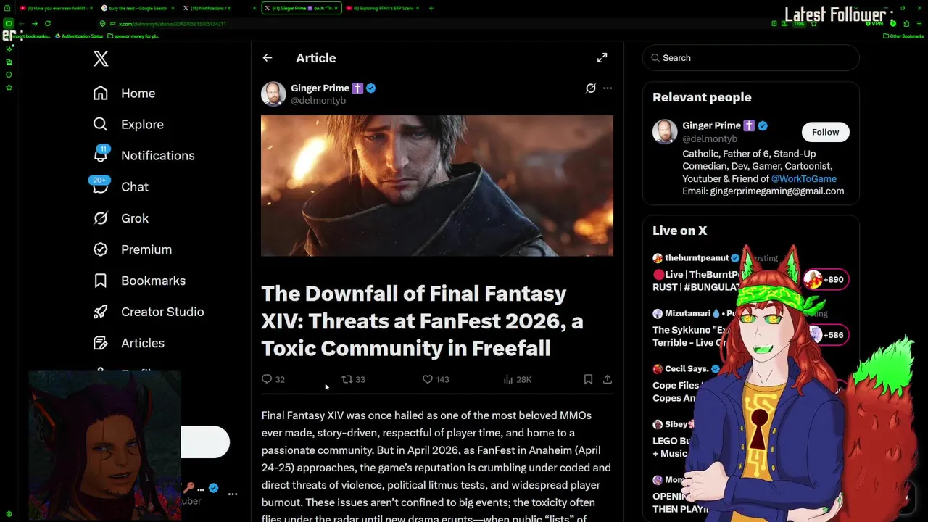This screenshot has height=522, width=928.
Task: Toggle the VPN button
Action: pos(874,24)
